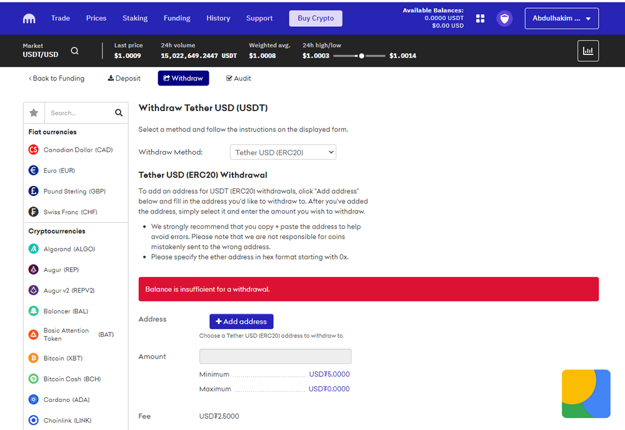This screenshot has height=430, width=625.
Task: Go to the Staking page
Action: click(135, 18)
